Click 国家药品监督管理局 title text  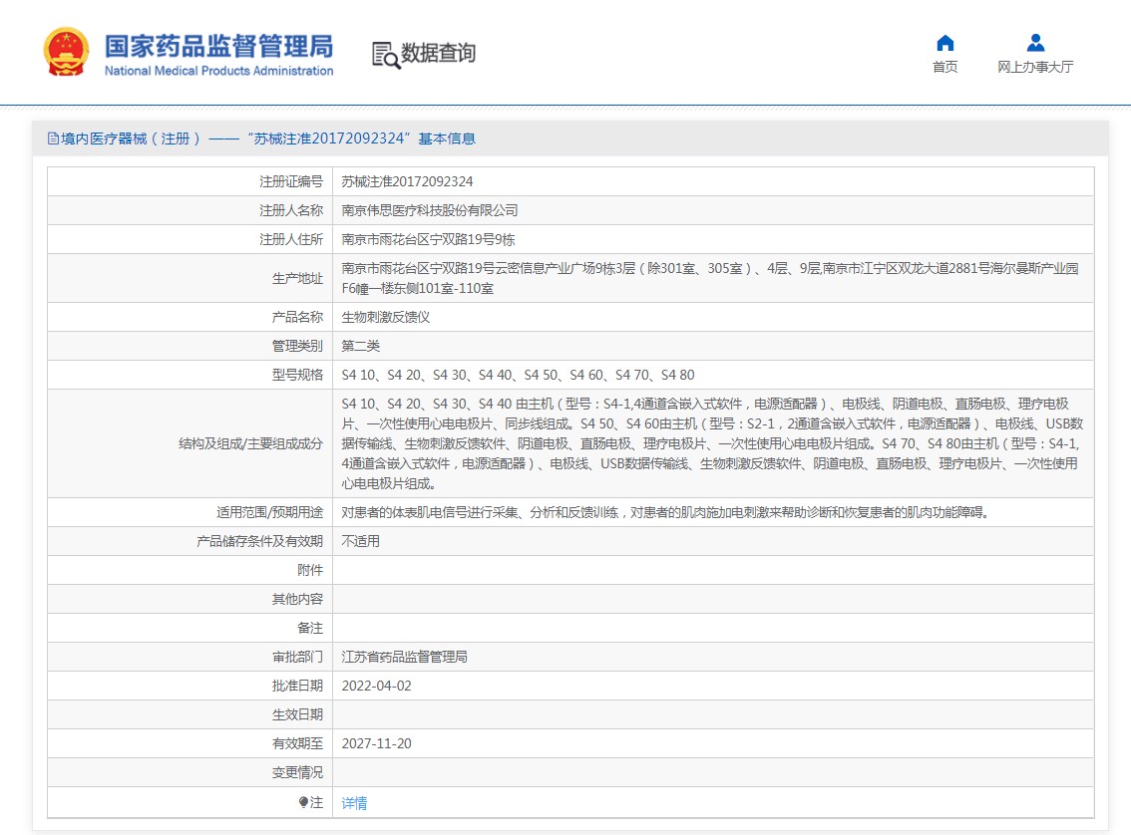click(218, 46)
